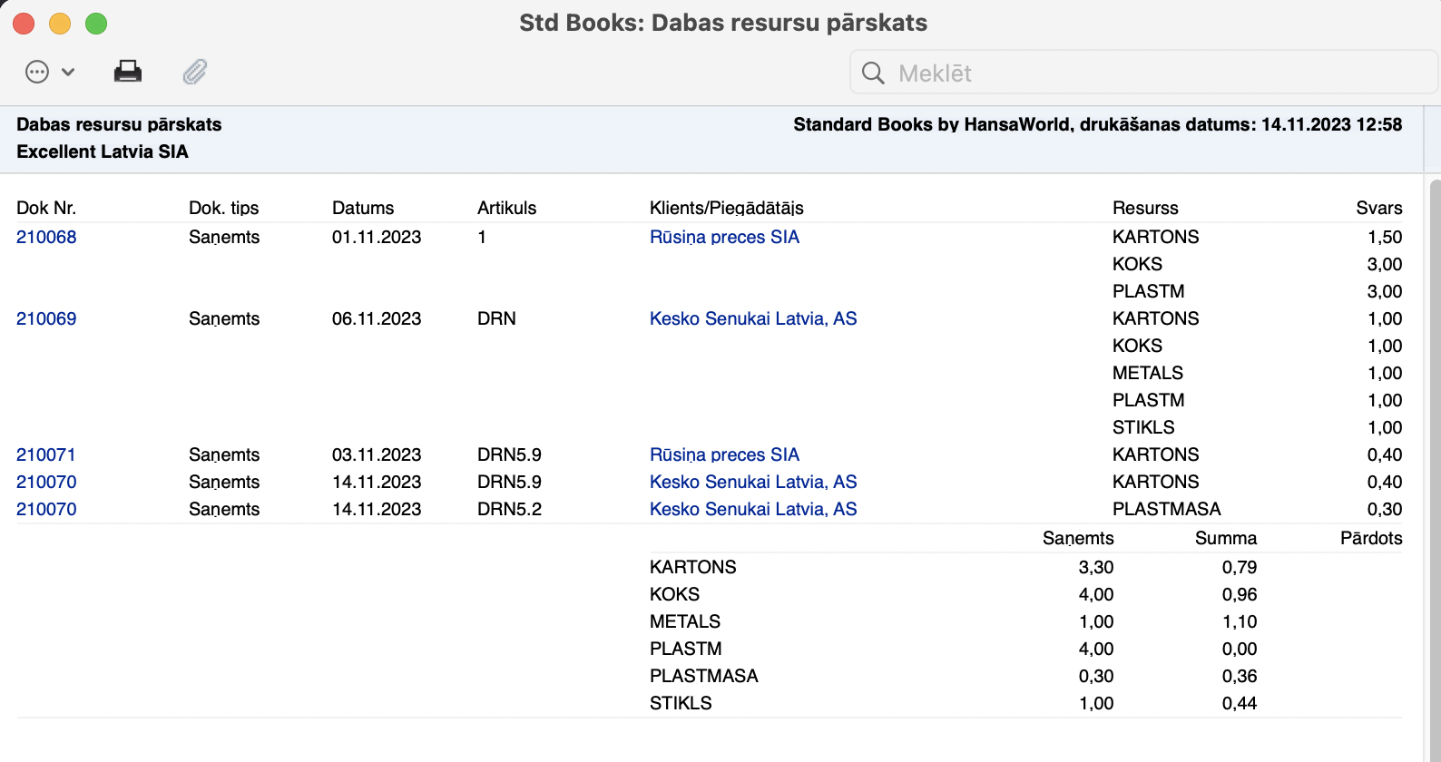
Task: Click the 'Pārdots' summary column header
Action: pyautogui.click(x=1371, y=538)
